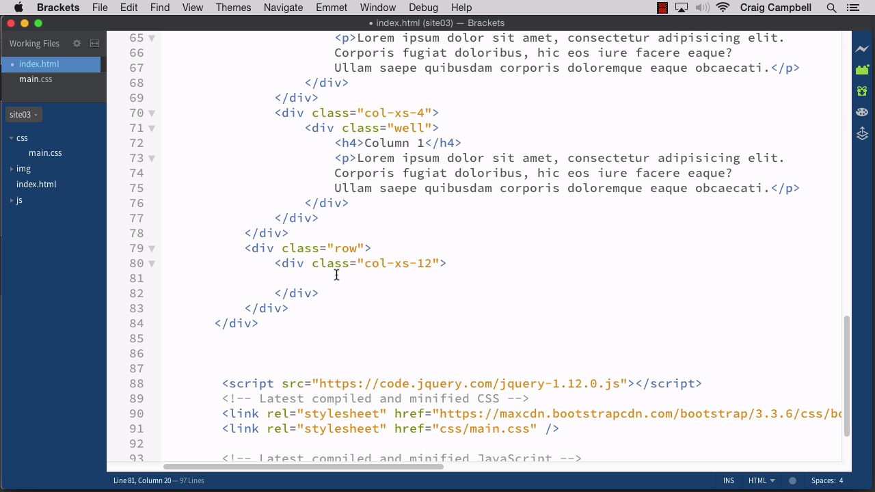Open the Debug menu
This screenshot has height=492, width=875.
click(423, 8)
